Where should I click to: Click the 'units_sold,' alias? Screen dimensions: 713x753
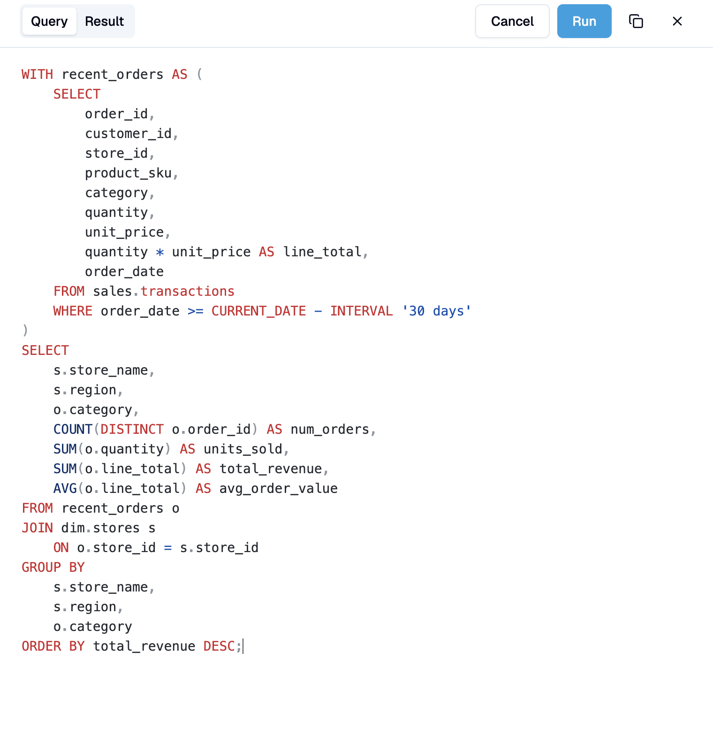[246, 449]
